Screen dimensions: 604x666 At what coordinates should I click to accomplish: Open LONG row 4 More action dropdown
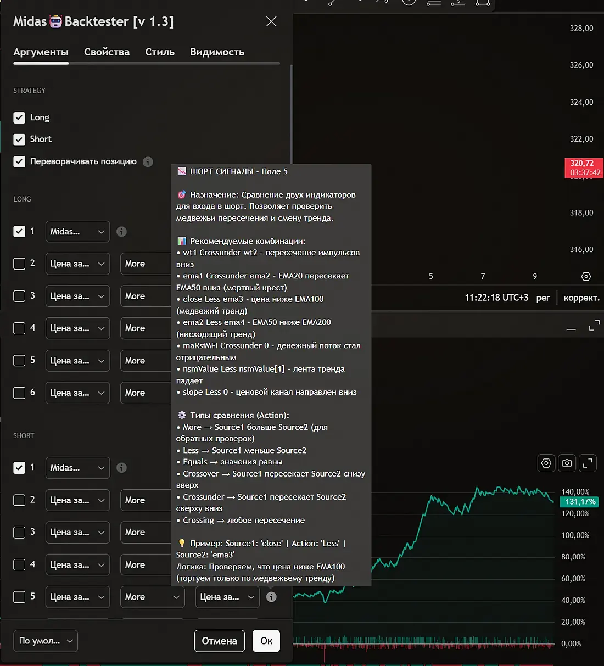tap(146, 328)
